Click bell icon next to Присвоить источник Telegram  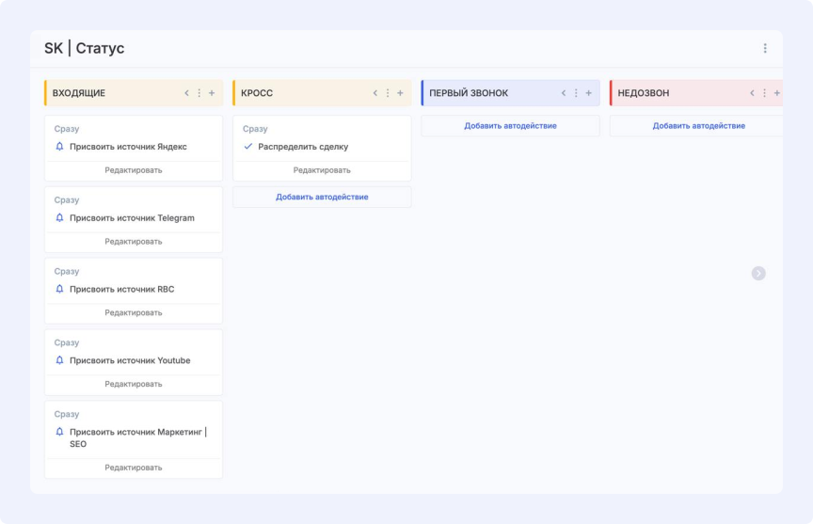click(x=60, y=218)
